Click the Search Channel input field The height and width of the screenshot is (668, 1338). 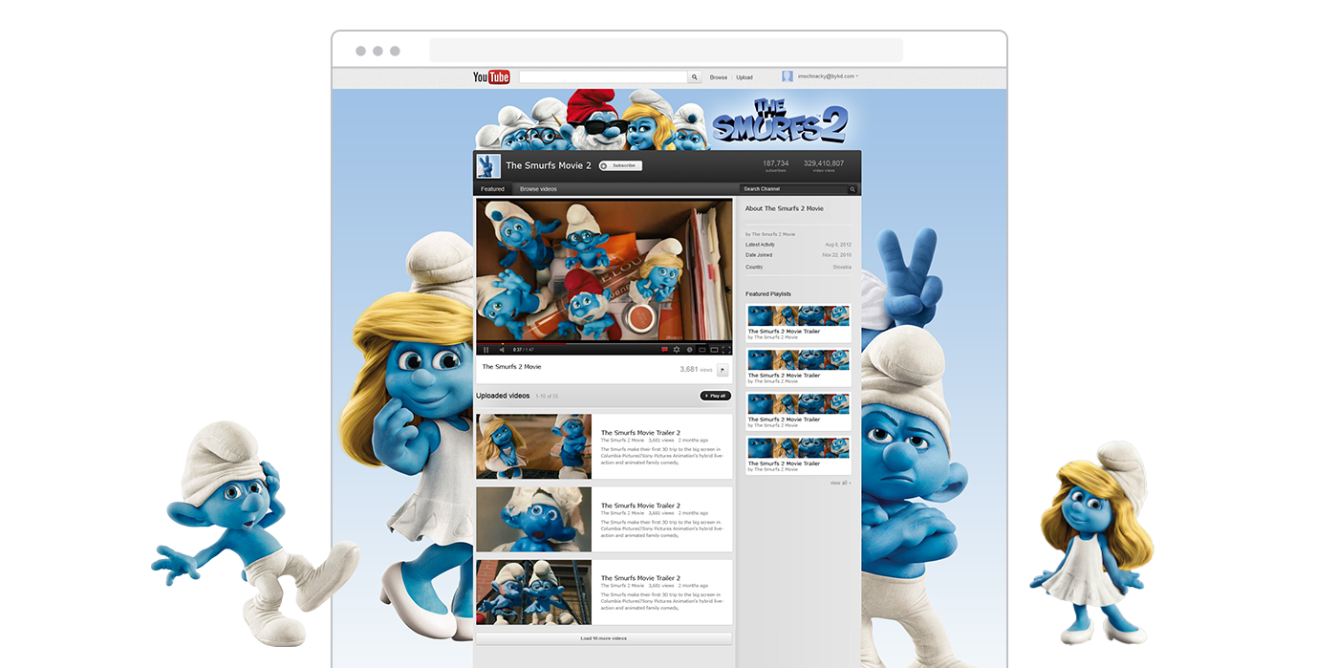793,189
